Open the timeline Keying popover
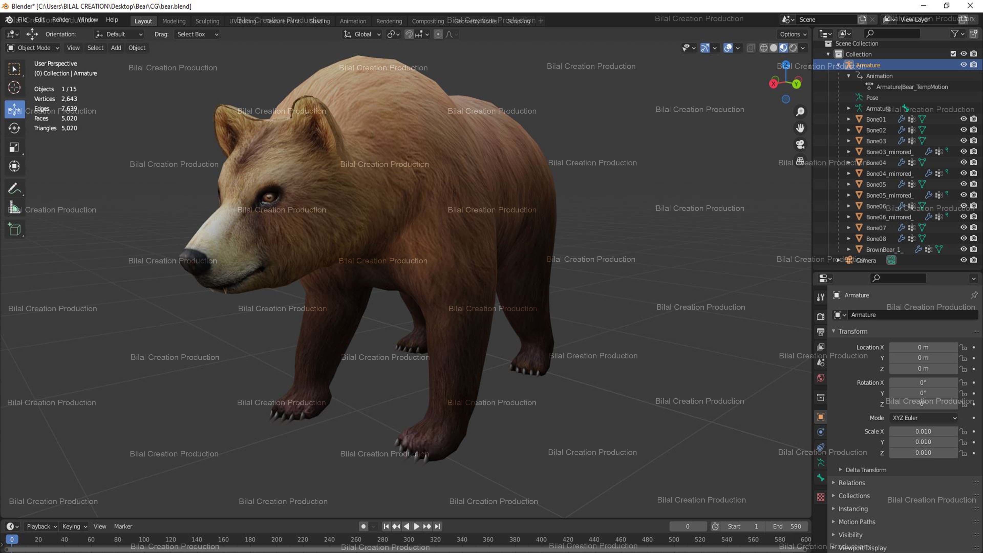The image size is (983, 553). coord(74,526)
